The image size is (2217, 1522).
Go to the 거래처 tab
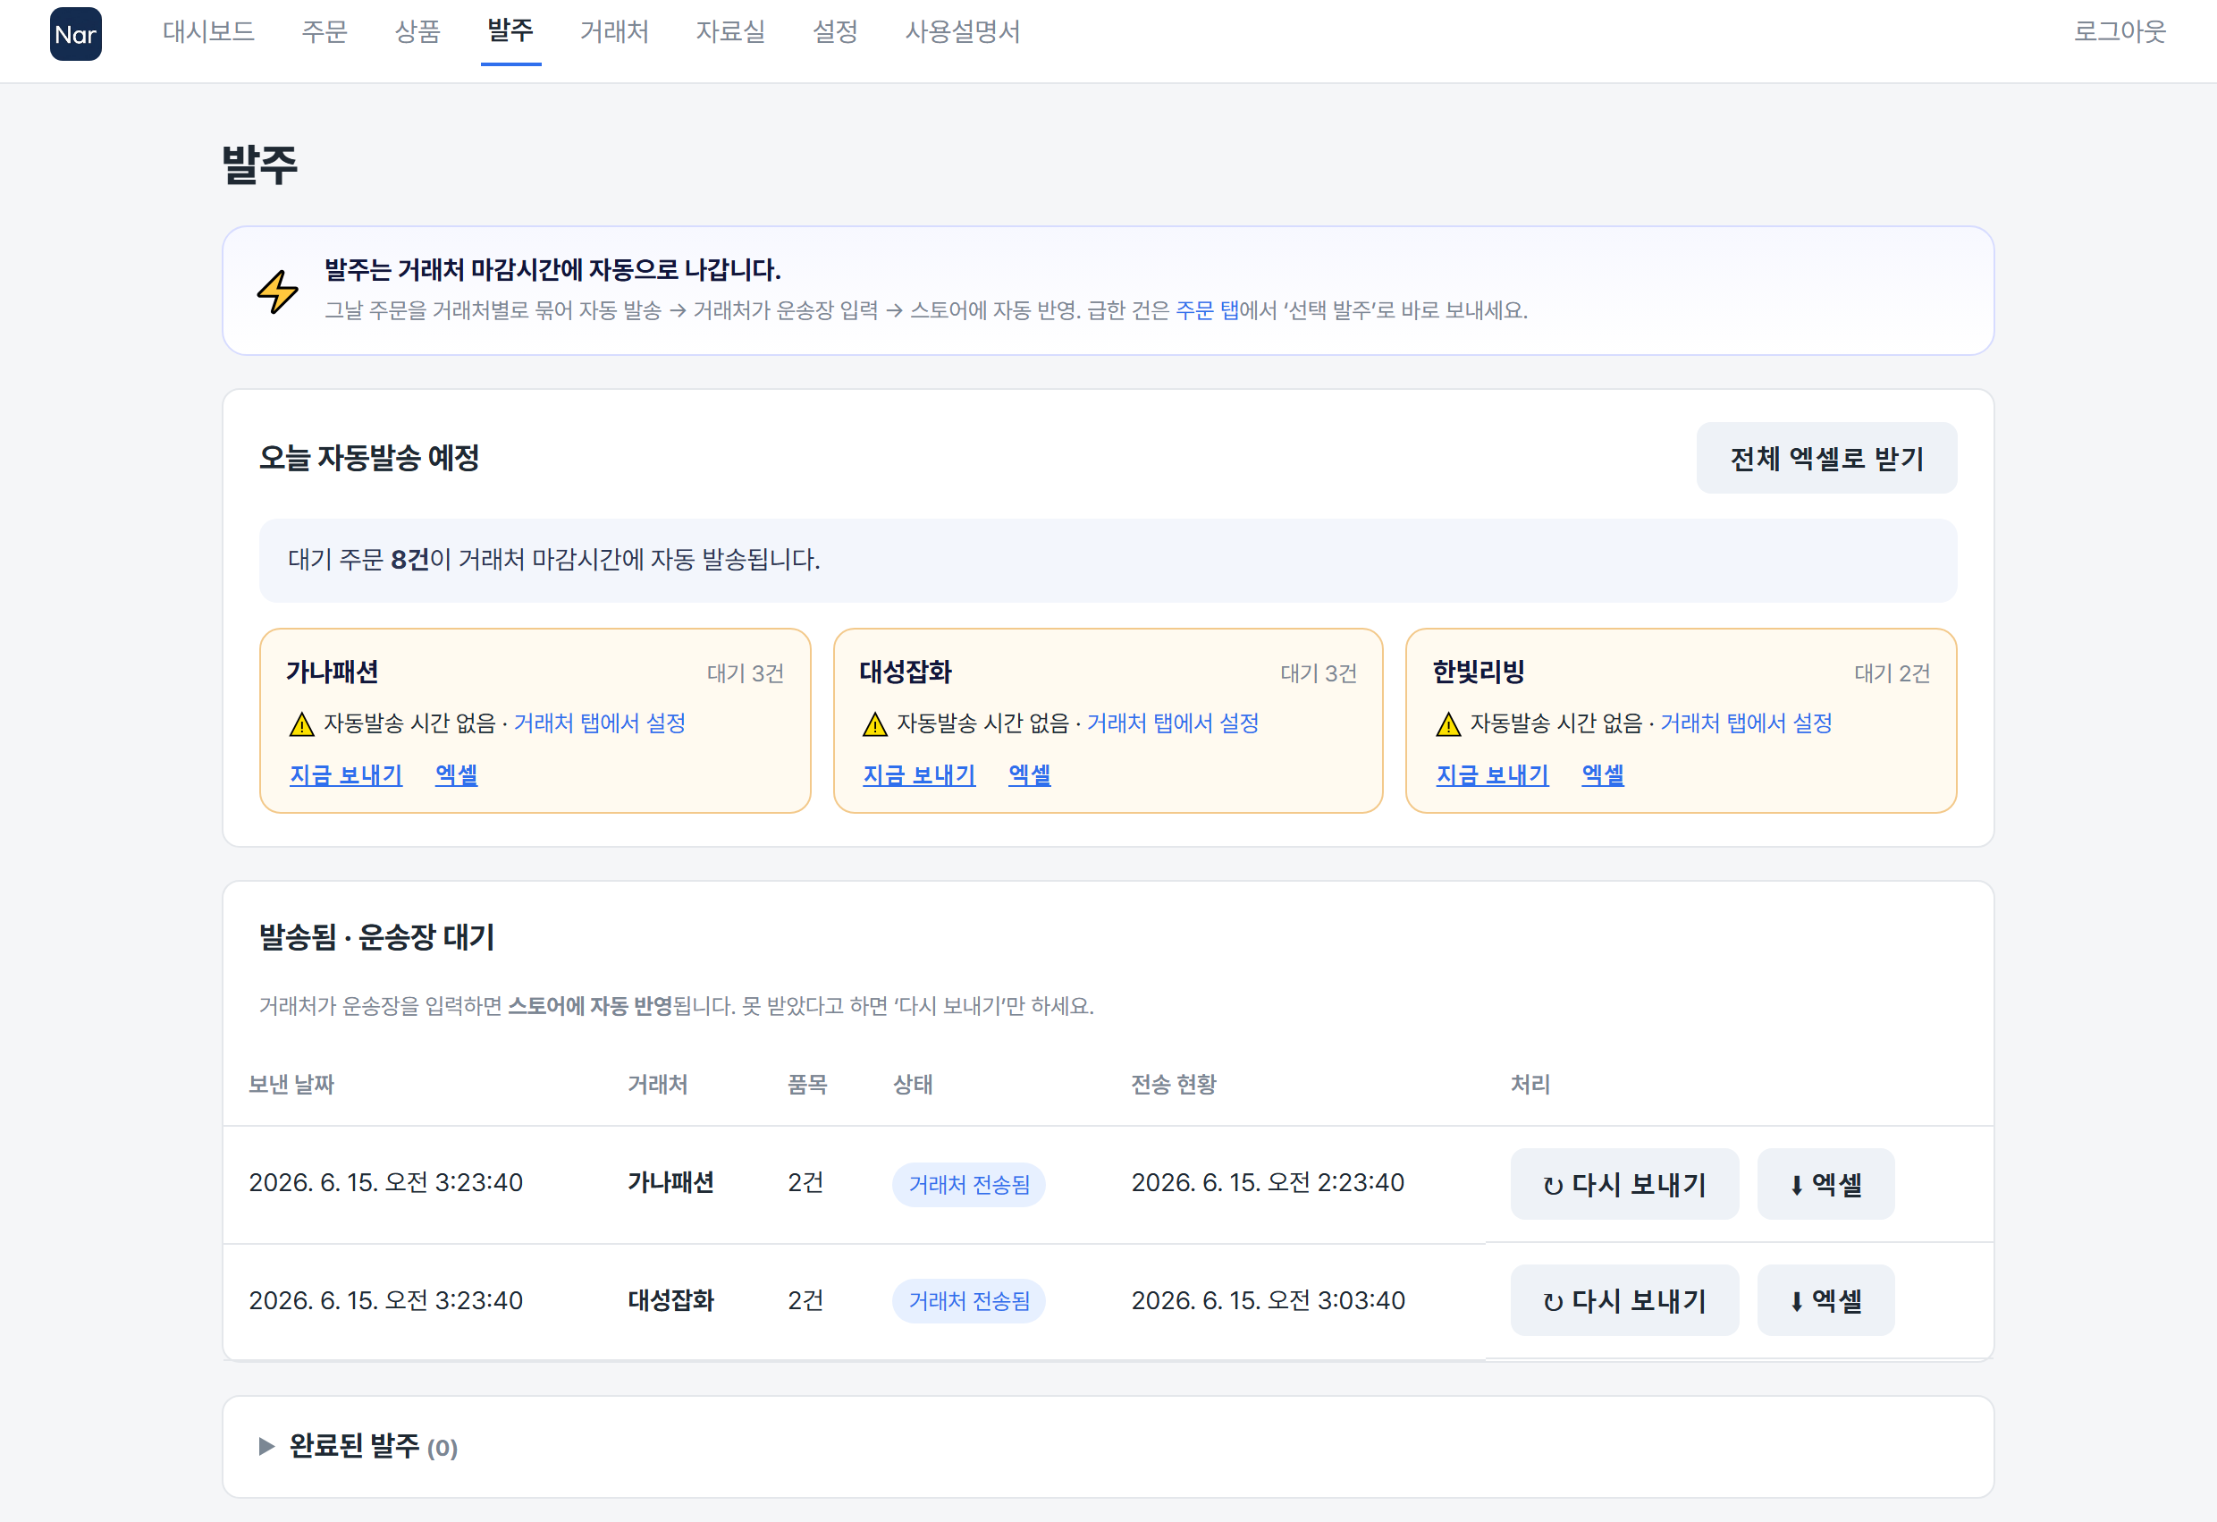[614, 31]
